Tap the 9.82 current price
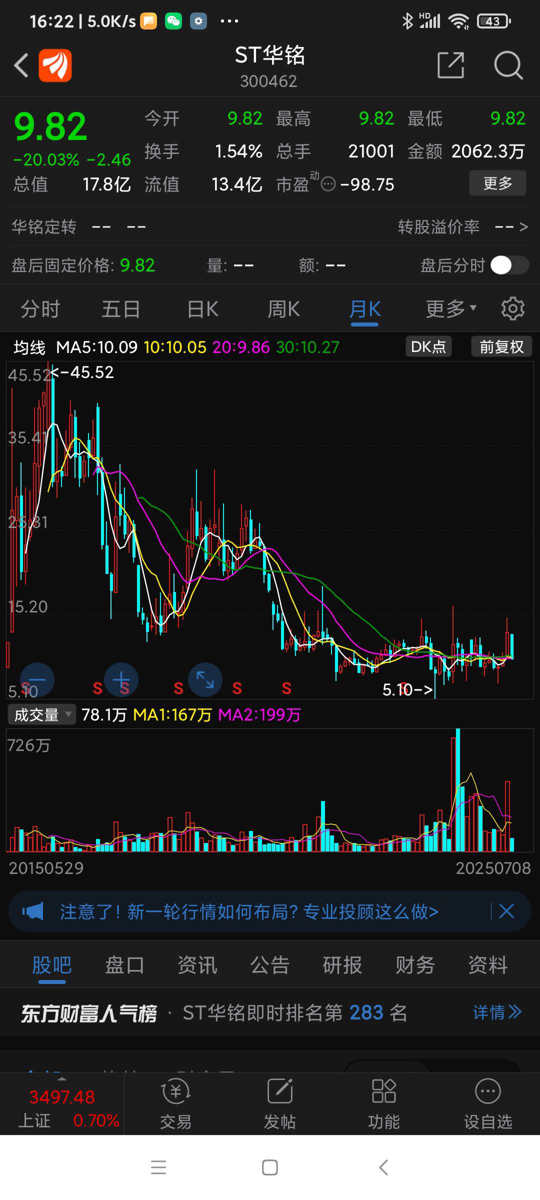 [50, 126]
